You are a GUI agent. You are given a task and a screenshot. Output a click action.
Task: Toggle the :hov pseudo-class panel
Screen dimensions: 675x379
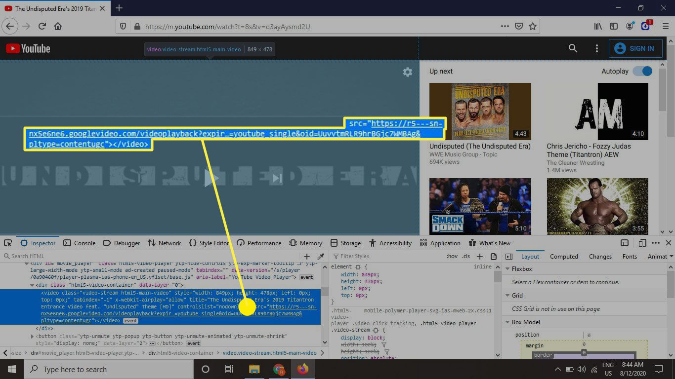click(452, 257)
